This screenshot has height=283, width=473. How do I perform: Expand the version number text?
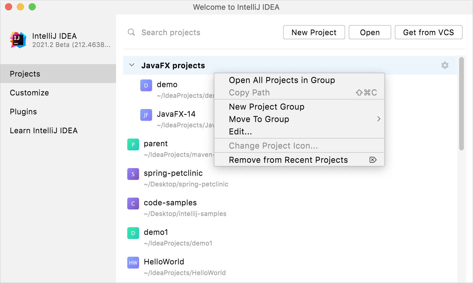(71, 45)
